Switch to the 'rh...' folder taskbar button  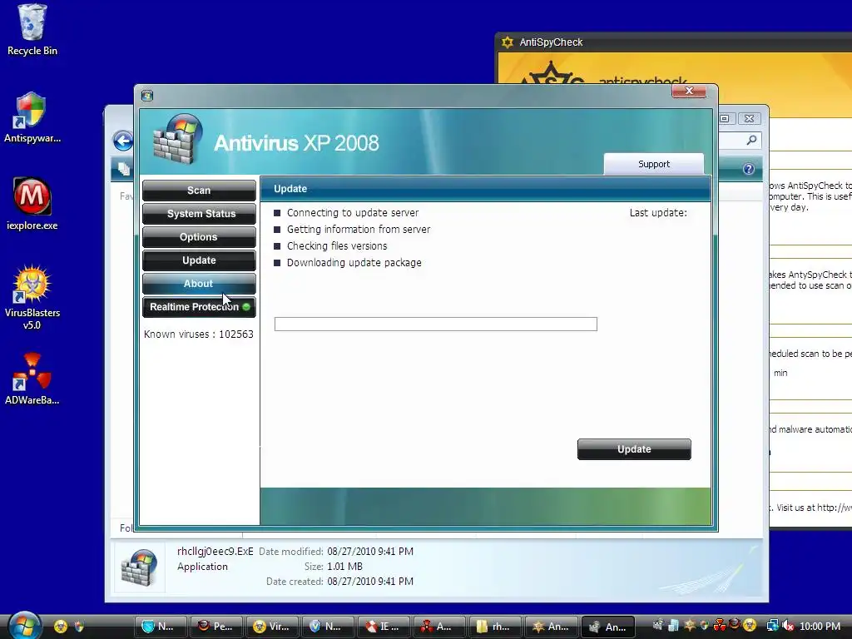pyautogui.click(x=496, y=627)
